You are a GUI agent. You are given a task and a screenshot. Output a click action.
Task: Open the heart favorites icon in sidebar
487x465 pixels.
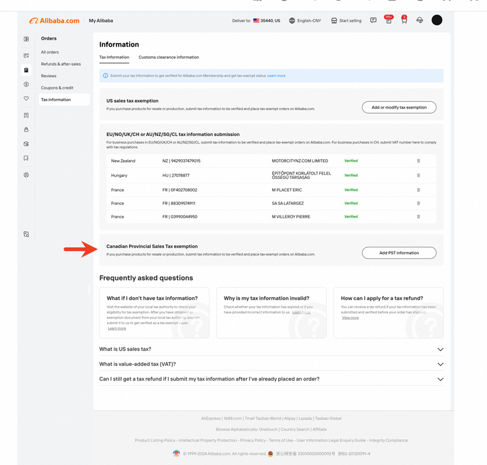point(26,99)
